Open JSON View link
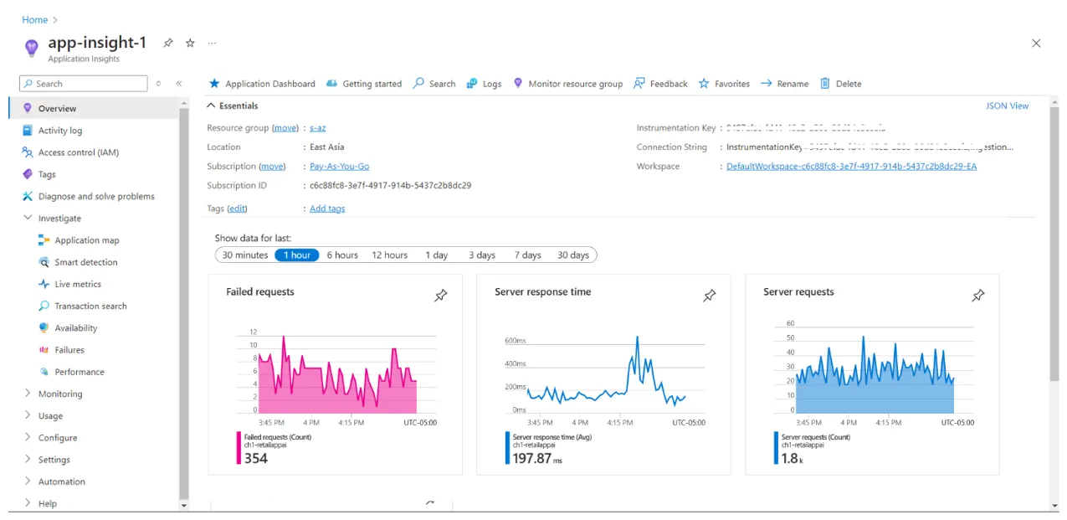Viewport: 1067px width, 520px height. pyautogui.click(x=1008, y=106)
